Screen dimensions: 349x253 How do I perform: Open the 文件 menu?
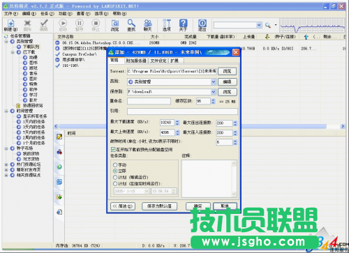pyautogui.click(x=10, y=14)
